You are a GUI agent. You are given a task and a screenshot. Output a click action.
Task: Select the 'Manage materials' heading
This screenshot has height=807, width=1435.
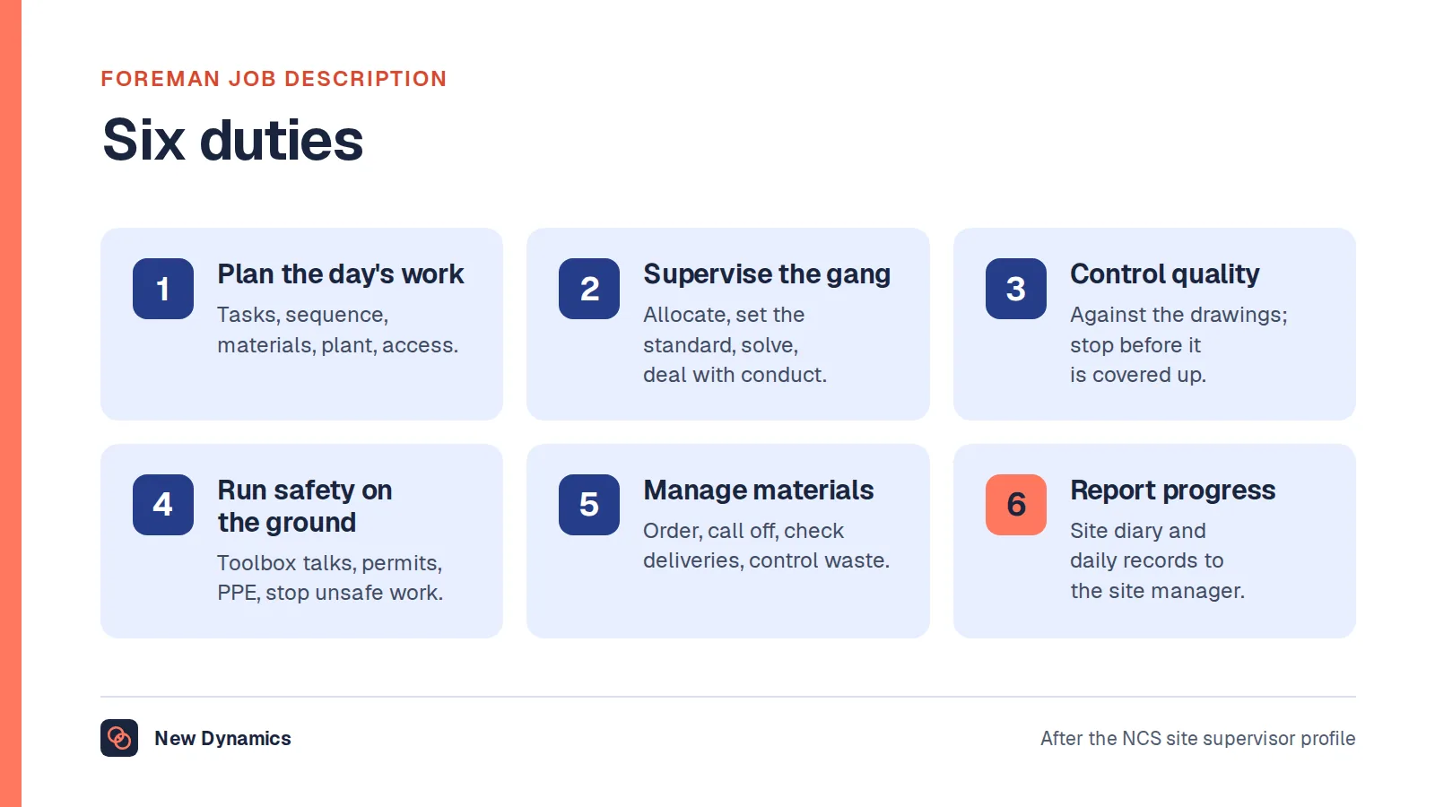point(759,490)
